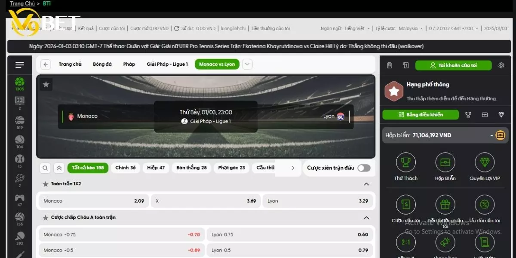Screen dimensions: 516x258
Task: Favorite the Monaco vs Lyon match star
Action: click(46, 84)
